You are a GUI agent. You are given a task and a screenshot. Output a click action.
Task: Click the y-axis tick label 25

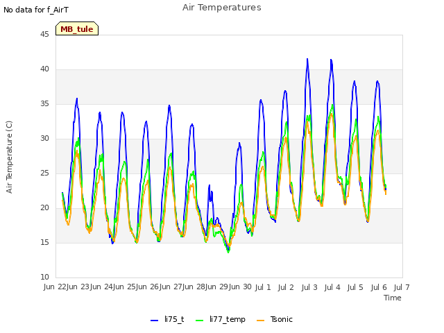coord(44,173)
